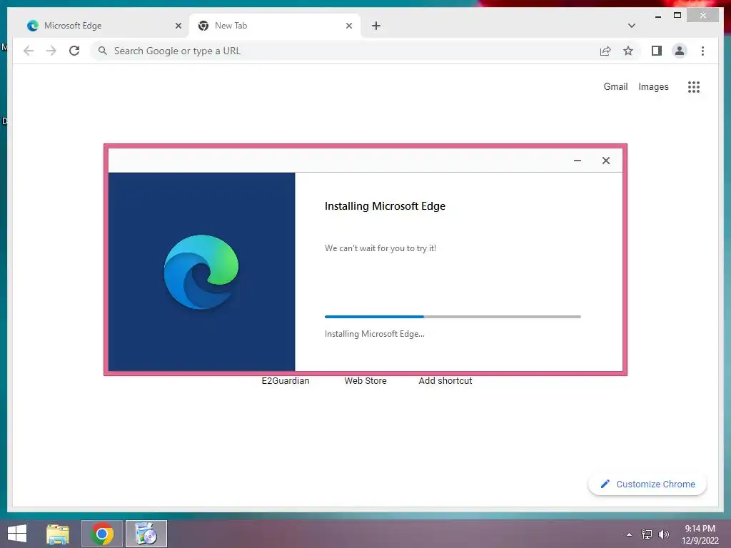The image size is (731, 548).
Task: Close the New Tab tab
Action: 348,26
